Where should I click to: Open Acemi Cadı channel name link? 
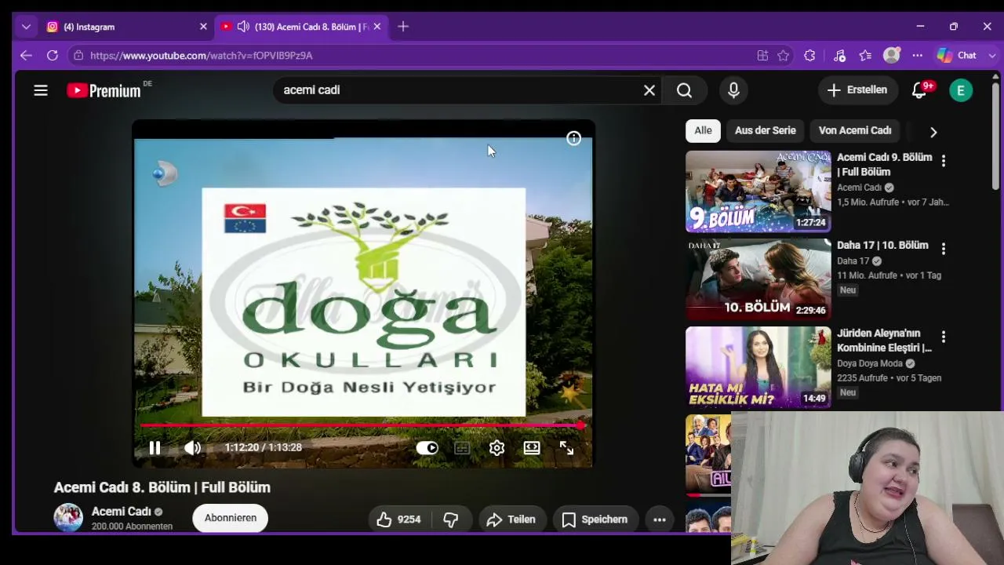point(122,512)
